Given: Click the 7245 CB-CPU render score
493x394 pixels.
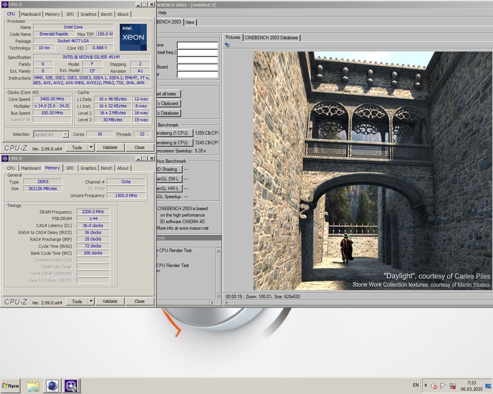Looking at the screenshot, I should [x=206, y=143].
